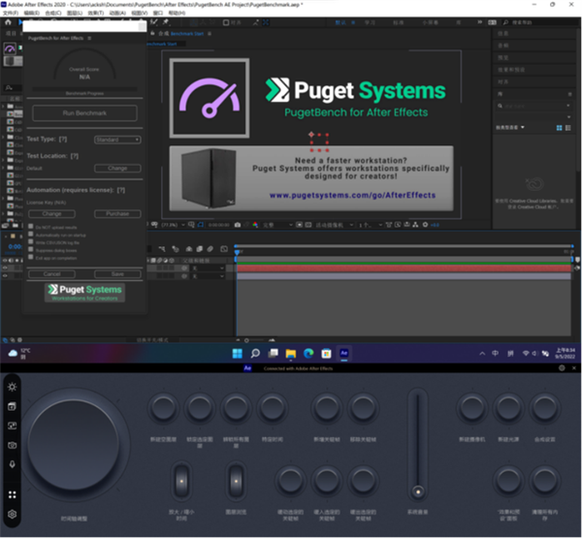Click the Run Benchmark button
This screenshot has height=538, width=582.
[84, 113]
